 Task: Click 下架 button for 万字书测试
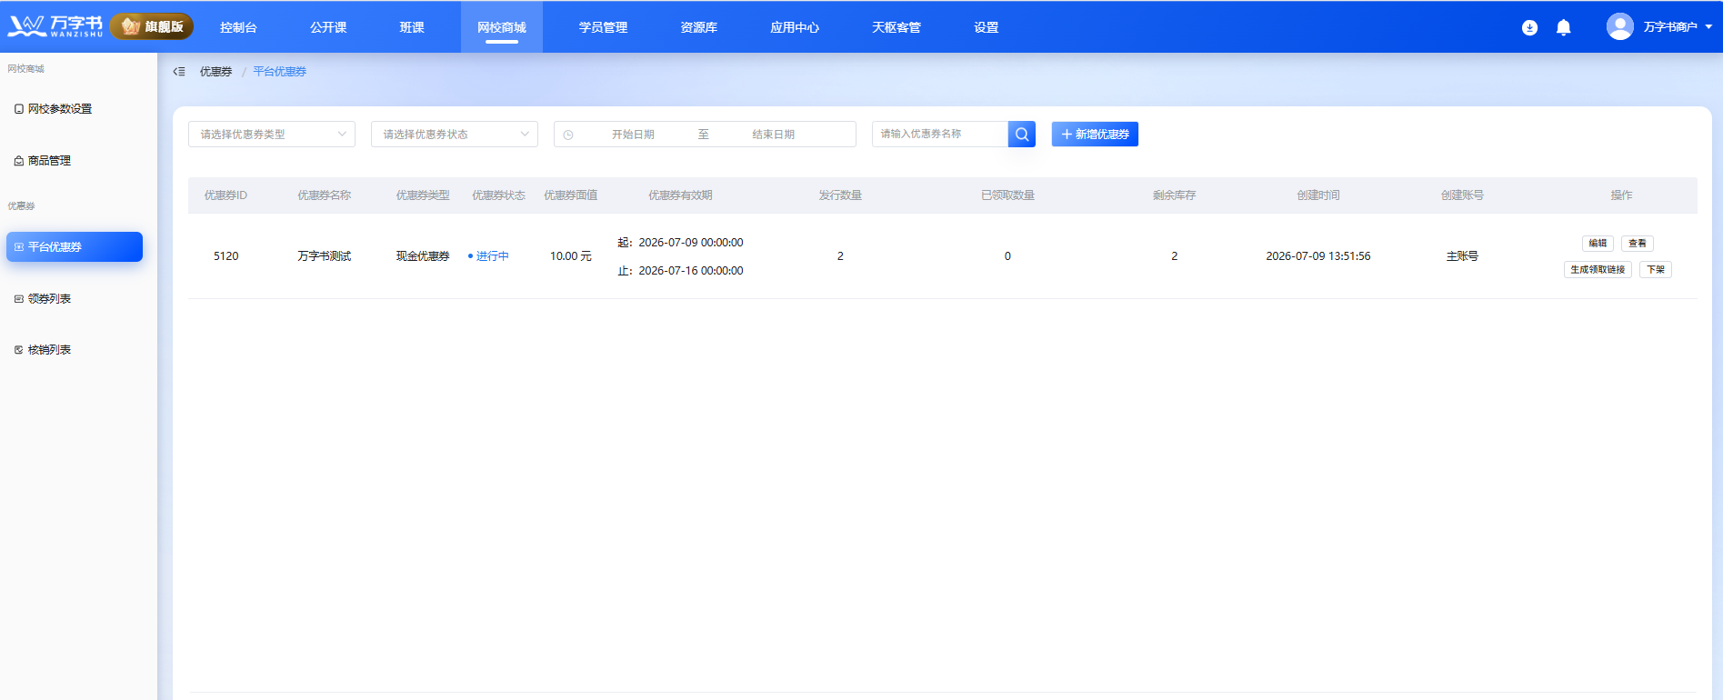click(x=1656, y=270)
